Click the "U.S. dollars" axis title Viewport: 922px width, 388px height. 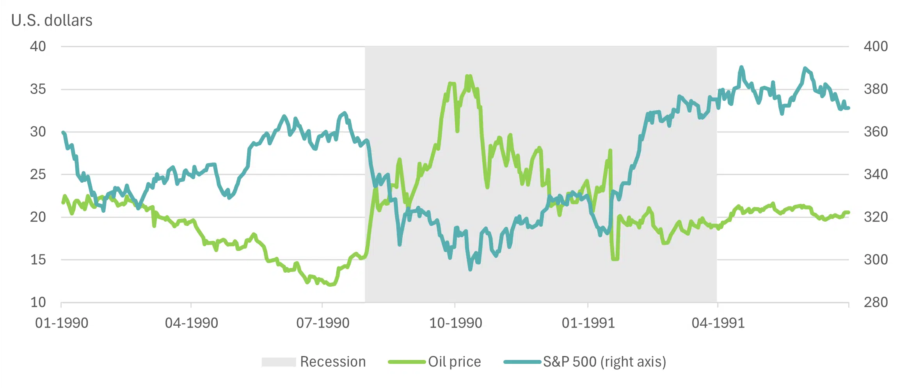(x=52, y=20)
